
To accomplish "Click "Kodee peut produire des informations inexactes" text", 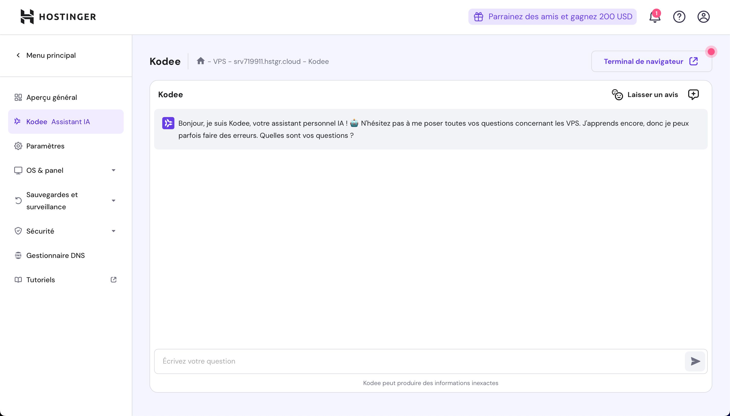I will coord(430,383).
